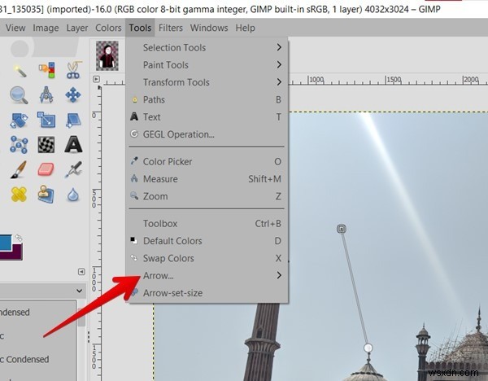Choose Color Picker menu entry
The image size is (488, 381).
click(207, 161)
